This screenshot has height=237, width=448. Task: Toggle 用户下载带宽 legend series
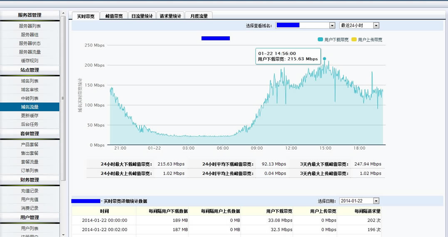[x=333, y=39]
